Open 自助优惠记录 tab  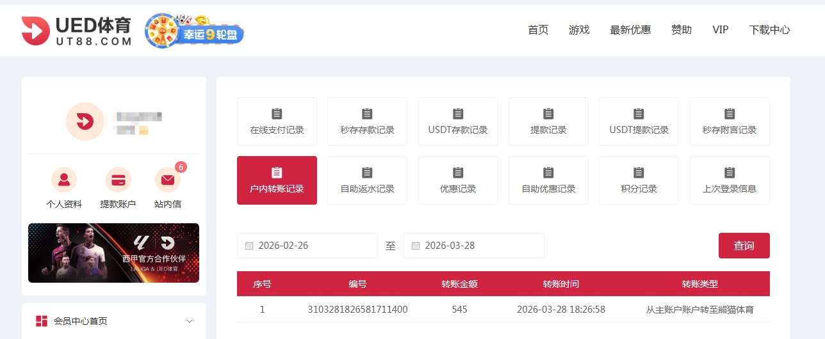point(548,180)
